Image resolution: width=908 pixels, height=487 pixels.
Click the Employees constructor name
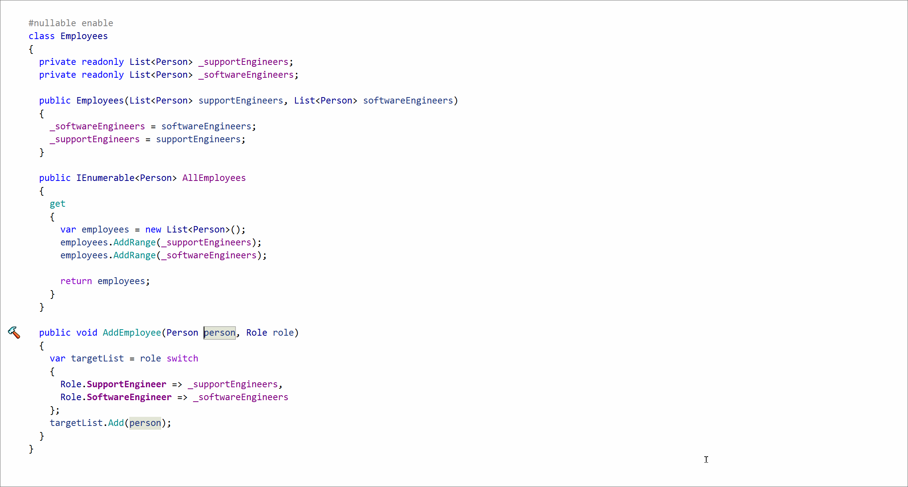point(100,101)
